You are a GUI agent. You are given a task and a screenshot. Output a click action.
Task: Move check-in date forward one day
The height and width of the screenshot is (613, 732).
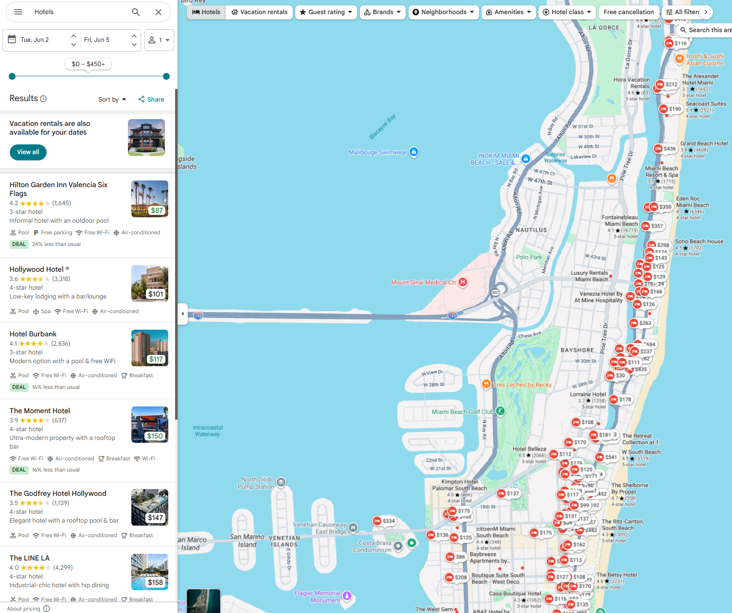point(73,36)
